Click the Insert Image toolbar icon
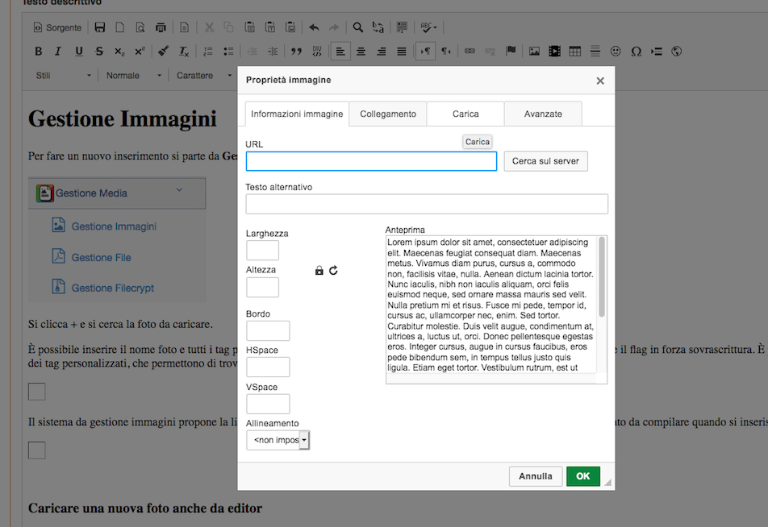The height and width of the screenshot is (527, 768). click(x=534, y=52)
